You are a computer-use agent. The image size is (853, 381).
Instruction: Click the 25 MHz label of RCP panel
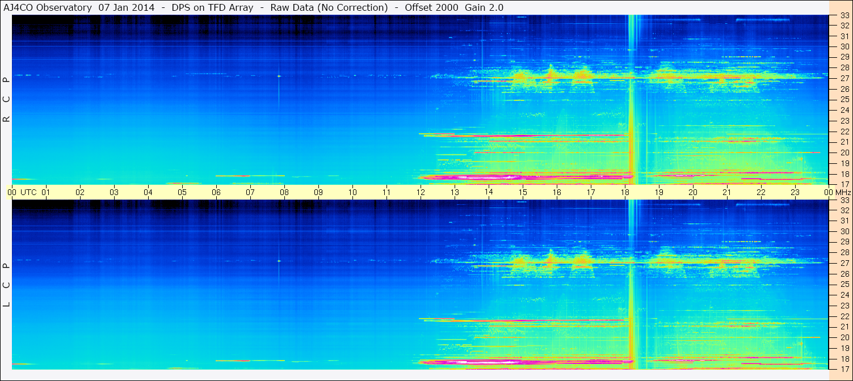point(844,100)
